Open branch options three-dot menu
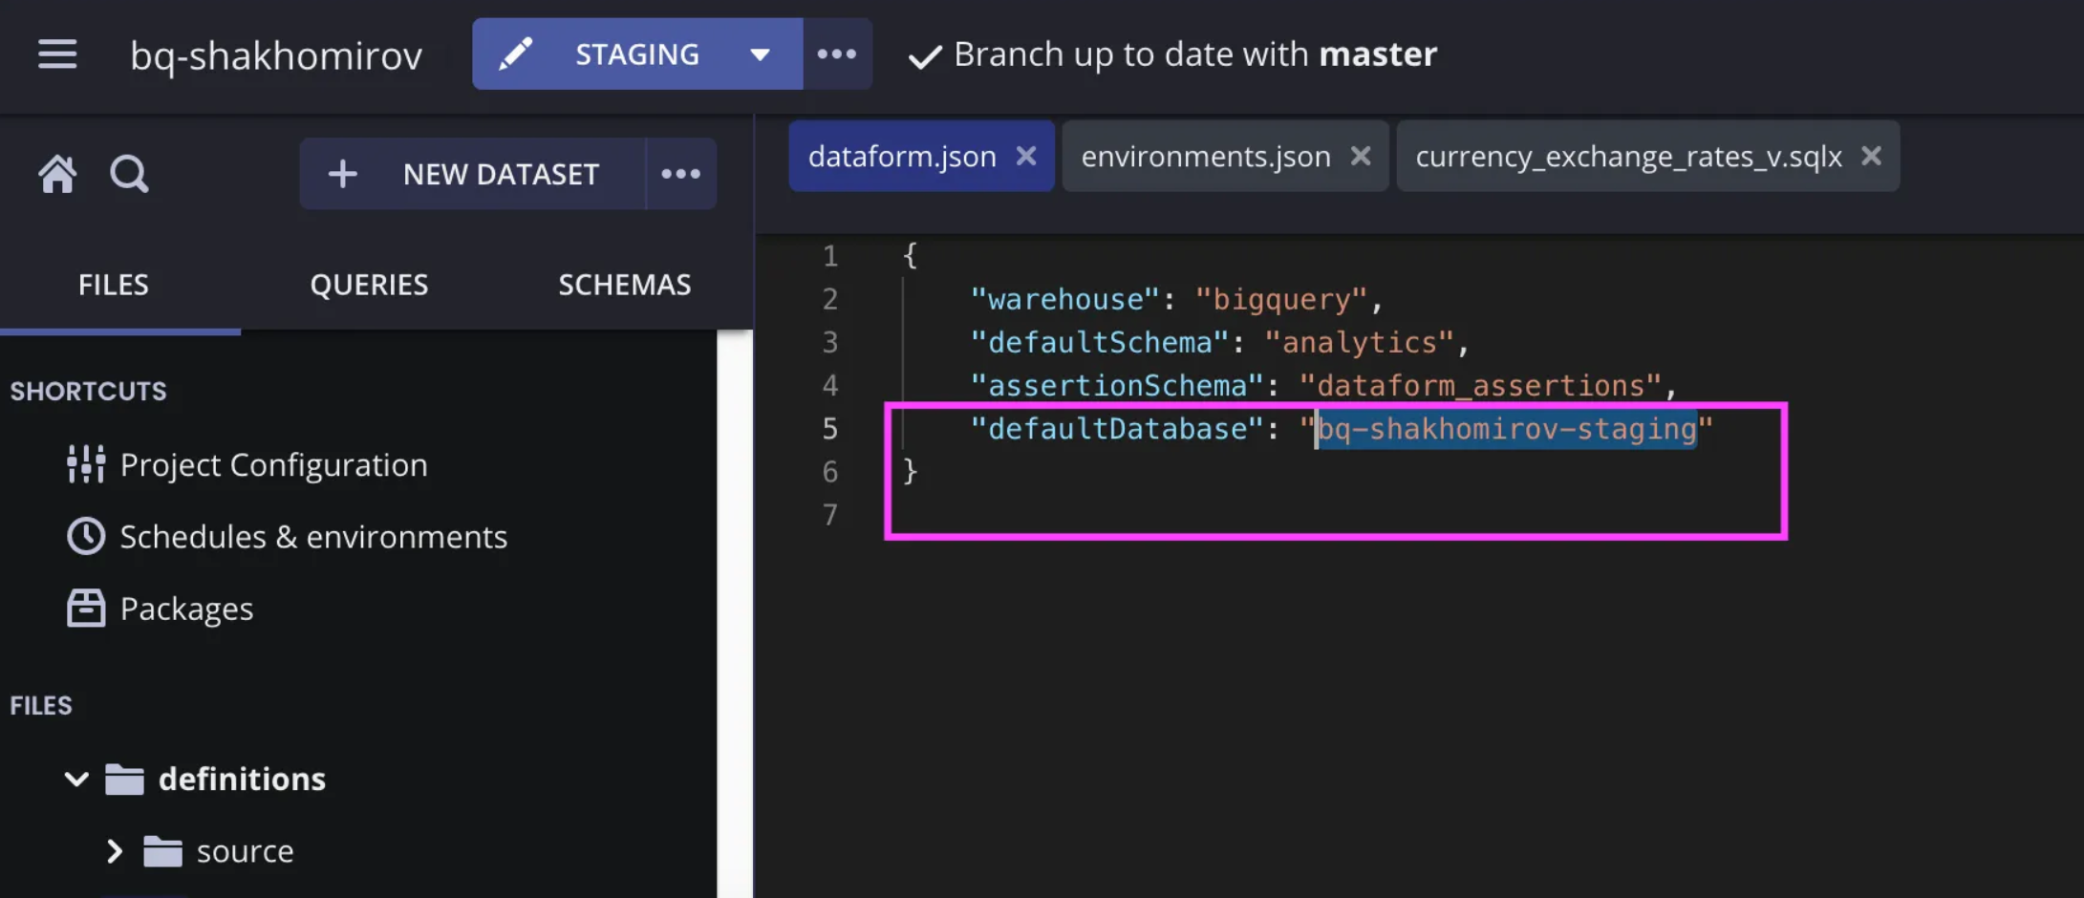Image resolution: width=2084 pixels, height=898 pixels. coord(837,54)
